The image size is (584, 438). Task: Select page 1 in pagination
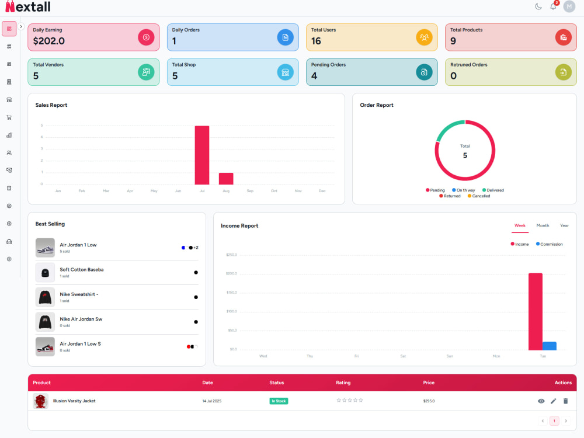[554, 421]
